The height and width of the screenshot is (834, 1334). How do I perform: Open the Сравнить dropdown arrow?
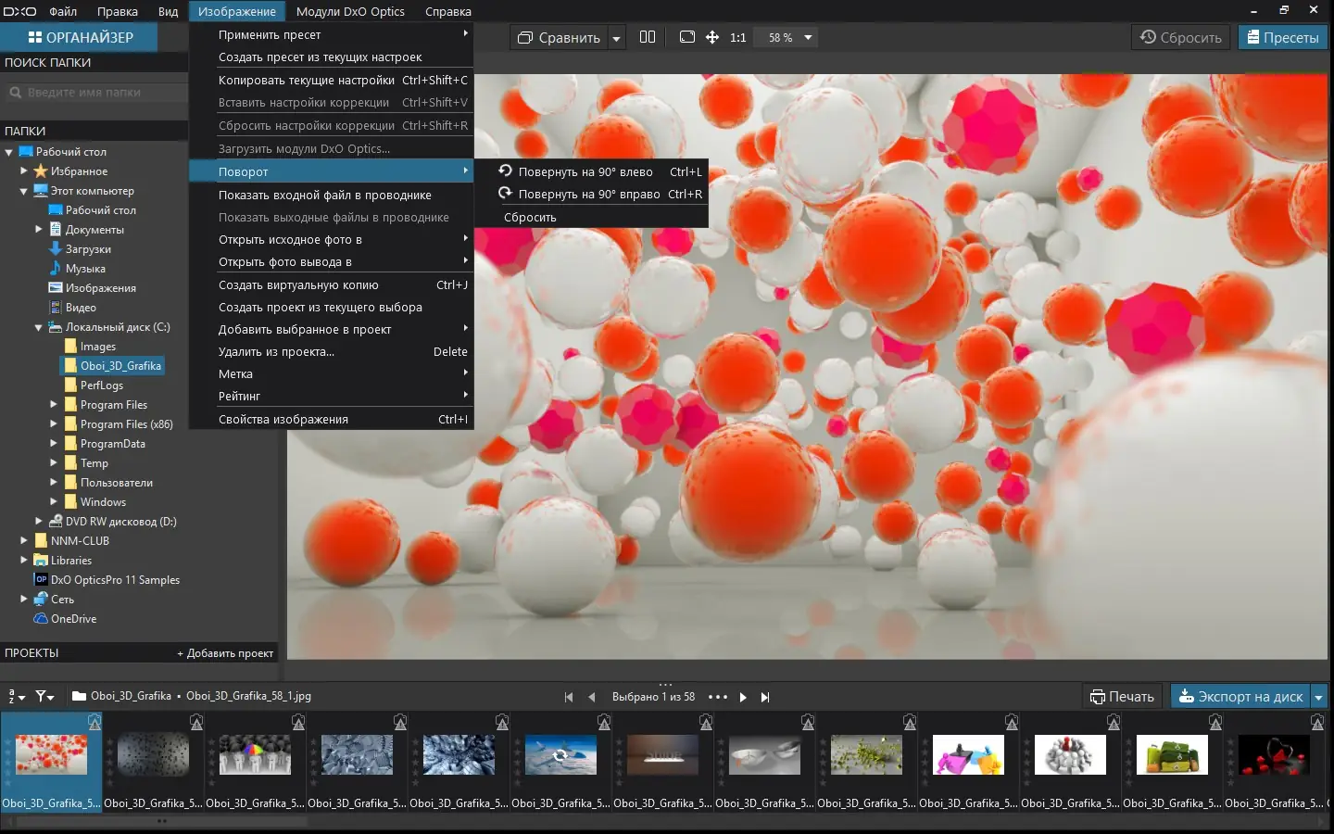(x=615, y=37)
